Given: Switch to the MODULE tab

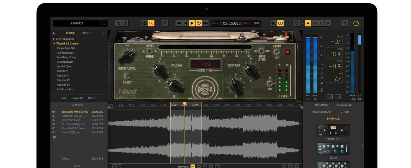Looking at the screenshot, I should click(x=87, y=33).
